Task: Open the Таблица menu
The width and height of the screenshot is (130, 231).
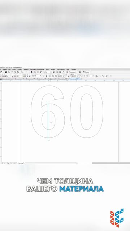Action: pyautogui.click(x=53, y=69)
